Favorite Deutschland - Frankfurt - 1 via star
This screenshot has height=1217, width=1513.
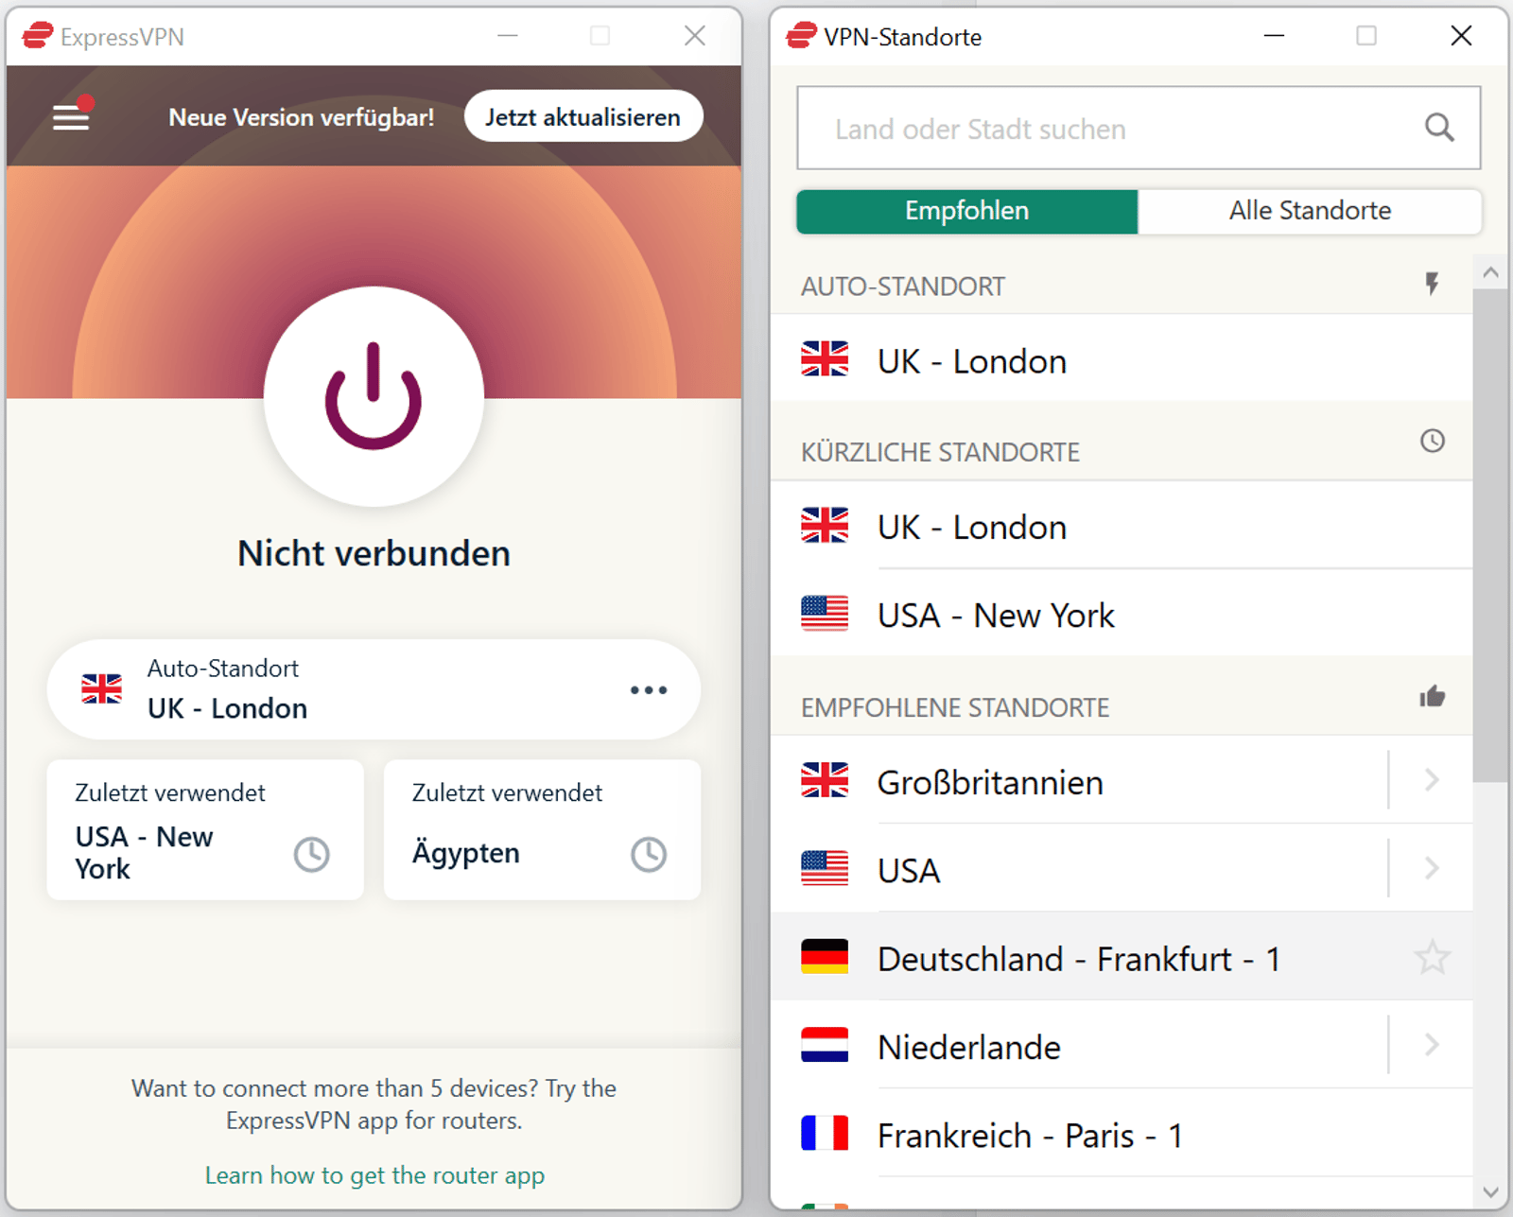click(x=1434, y=958)
